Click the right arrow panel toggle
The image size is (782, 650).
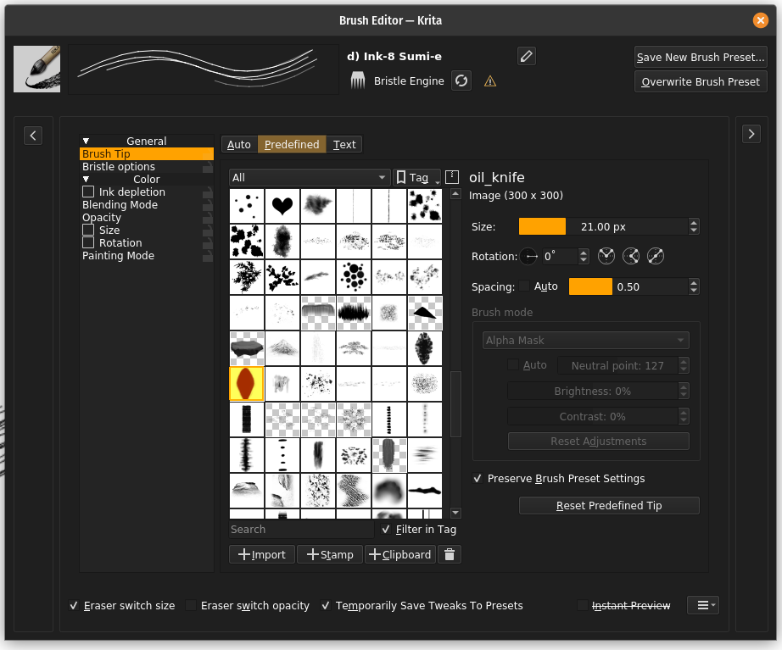click(x=751, y=134)
